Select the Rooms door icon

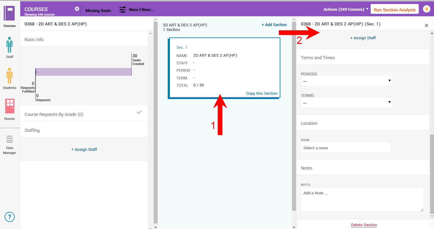9,106
